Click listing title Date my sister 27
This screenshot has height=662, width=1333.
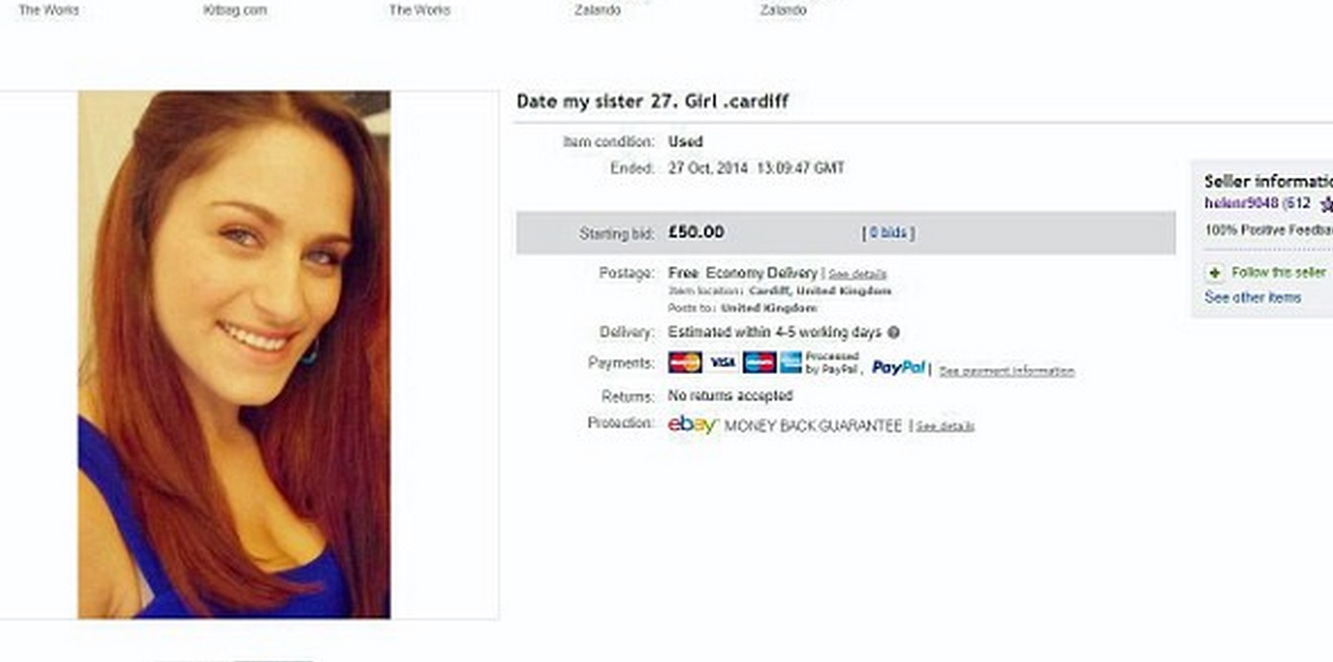[x=653, y=101]
